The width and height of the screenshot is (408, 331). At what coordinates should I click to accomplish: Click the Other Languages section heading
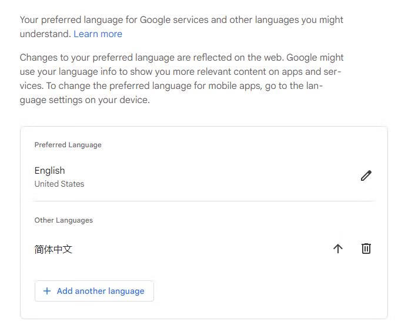(x=63, y=220)
